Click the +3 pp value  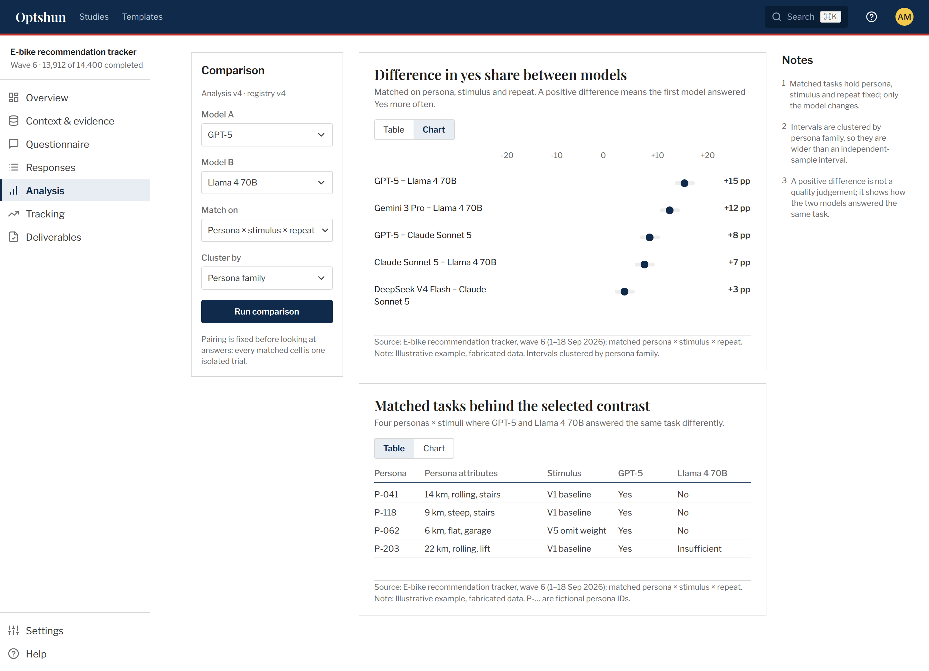tap(739, 289)
